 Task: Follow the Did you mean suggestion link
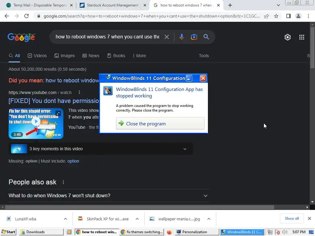pyautogui.click(x=72, y=81)
